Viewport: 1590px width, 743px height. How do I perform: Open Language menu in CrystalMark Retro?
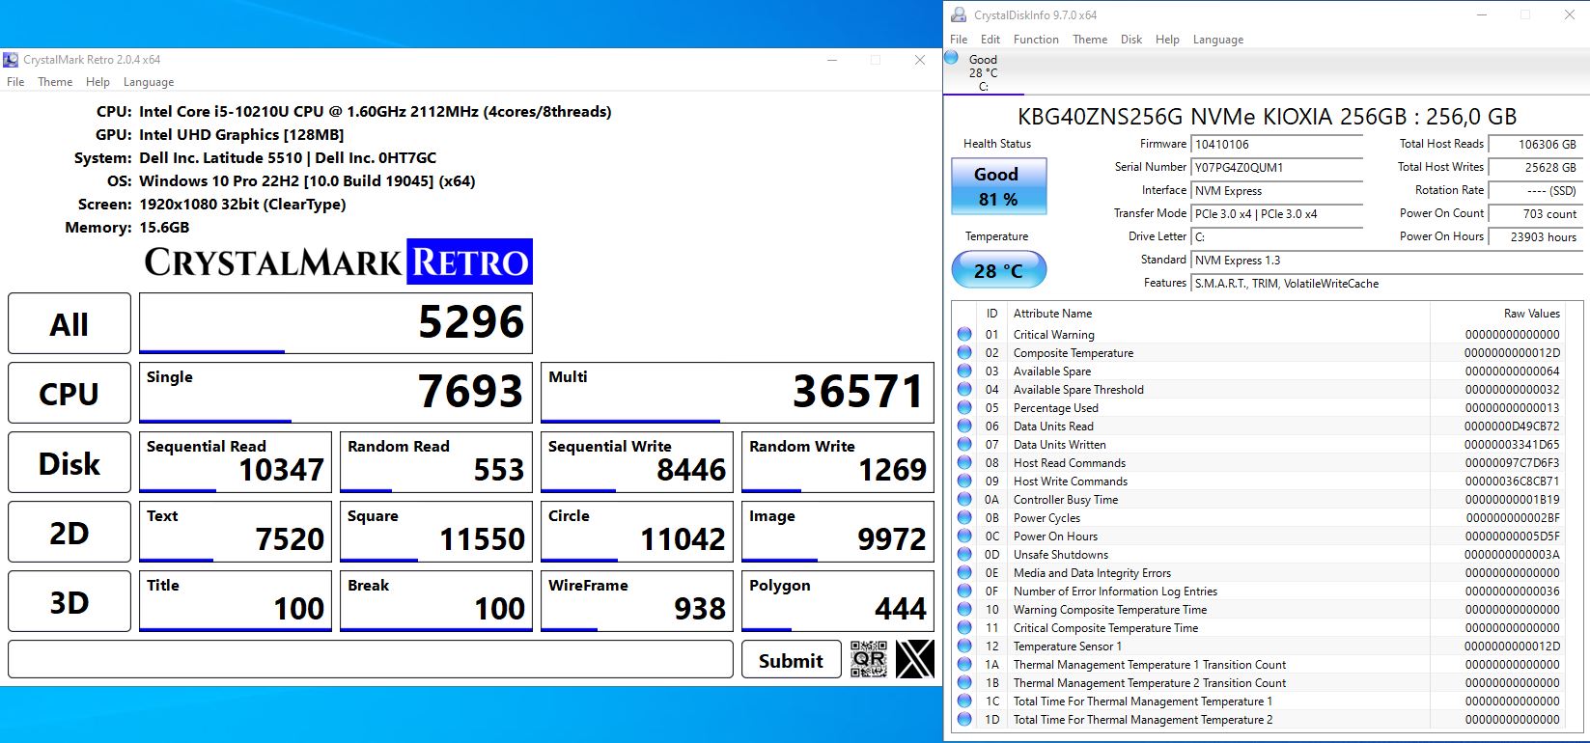coord(149,82)
